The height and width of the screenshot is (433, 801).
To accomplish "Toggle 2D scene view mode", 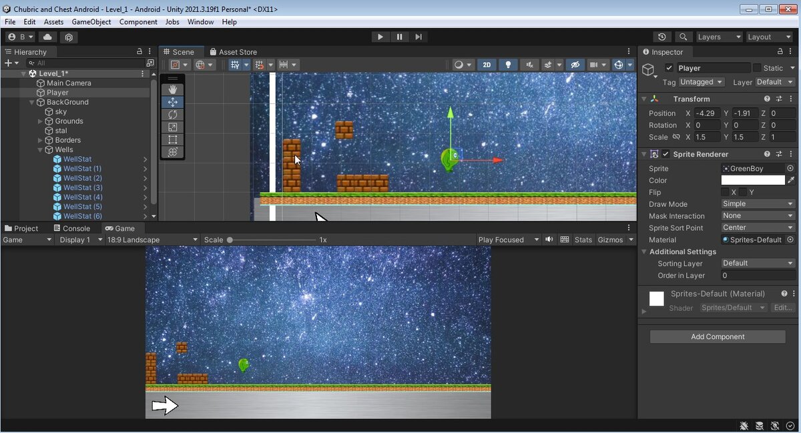I will [487, 65].
